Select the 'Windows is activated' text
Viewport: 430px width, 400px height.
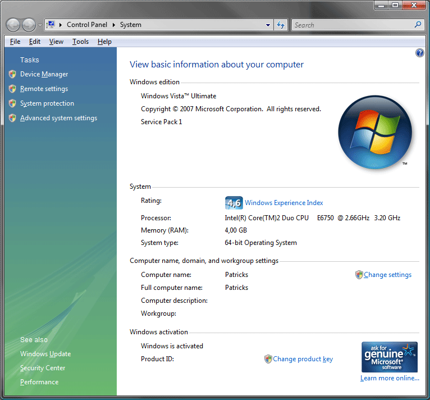172,346
